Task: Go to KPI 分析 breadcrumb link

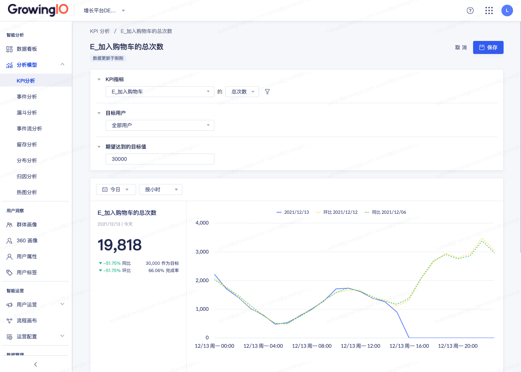Action: click(100, 31)
